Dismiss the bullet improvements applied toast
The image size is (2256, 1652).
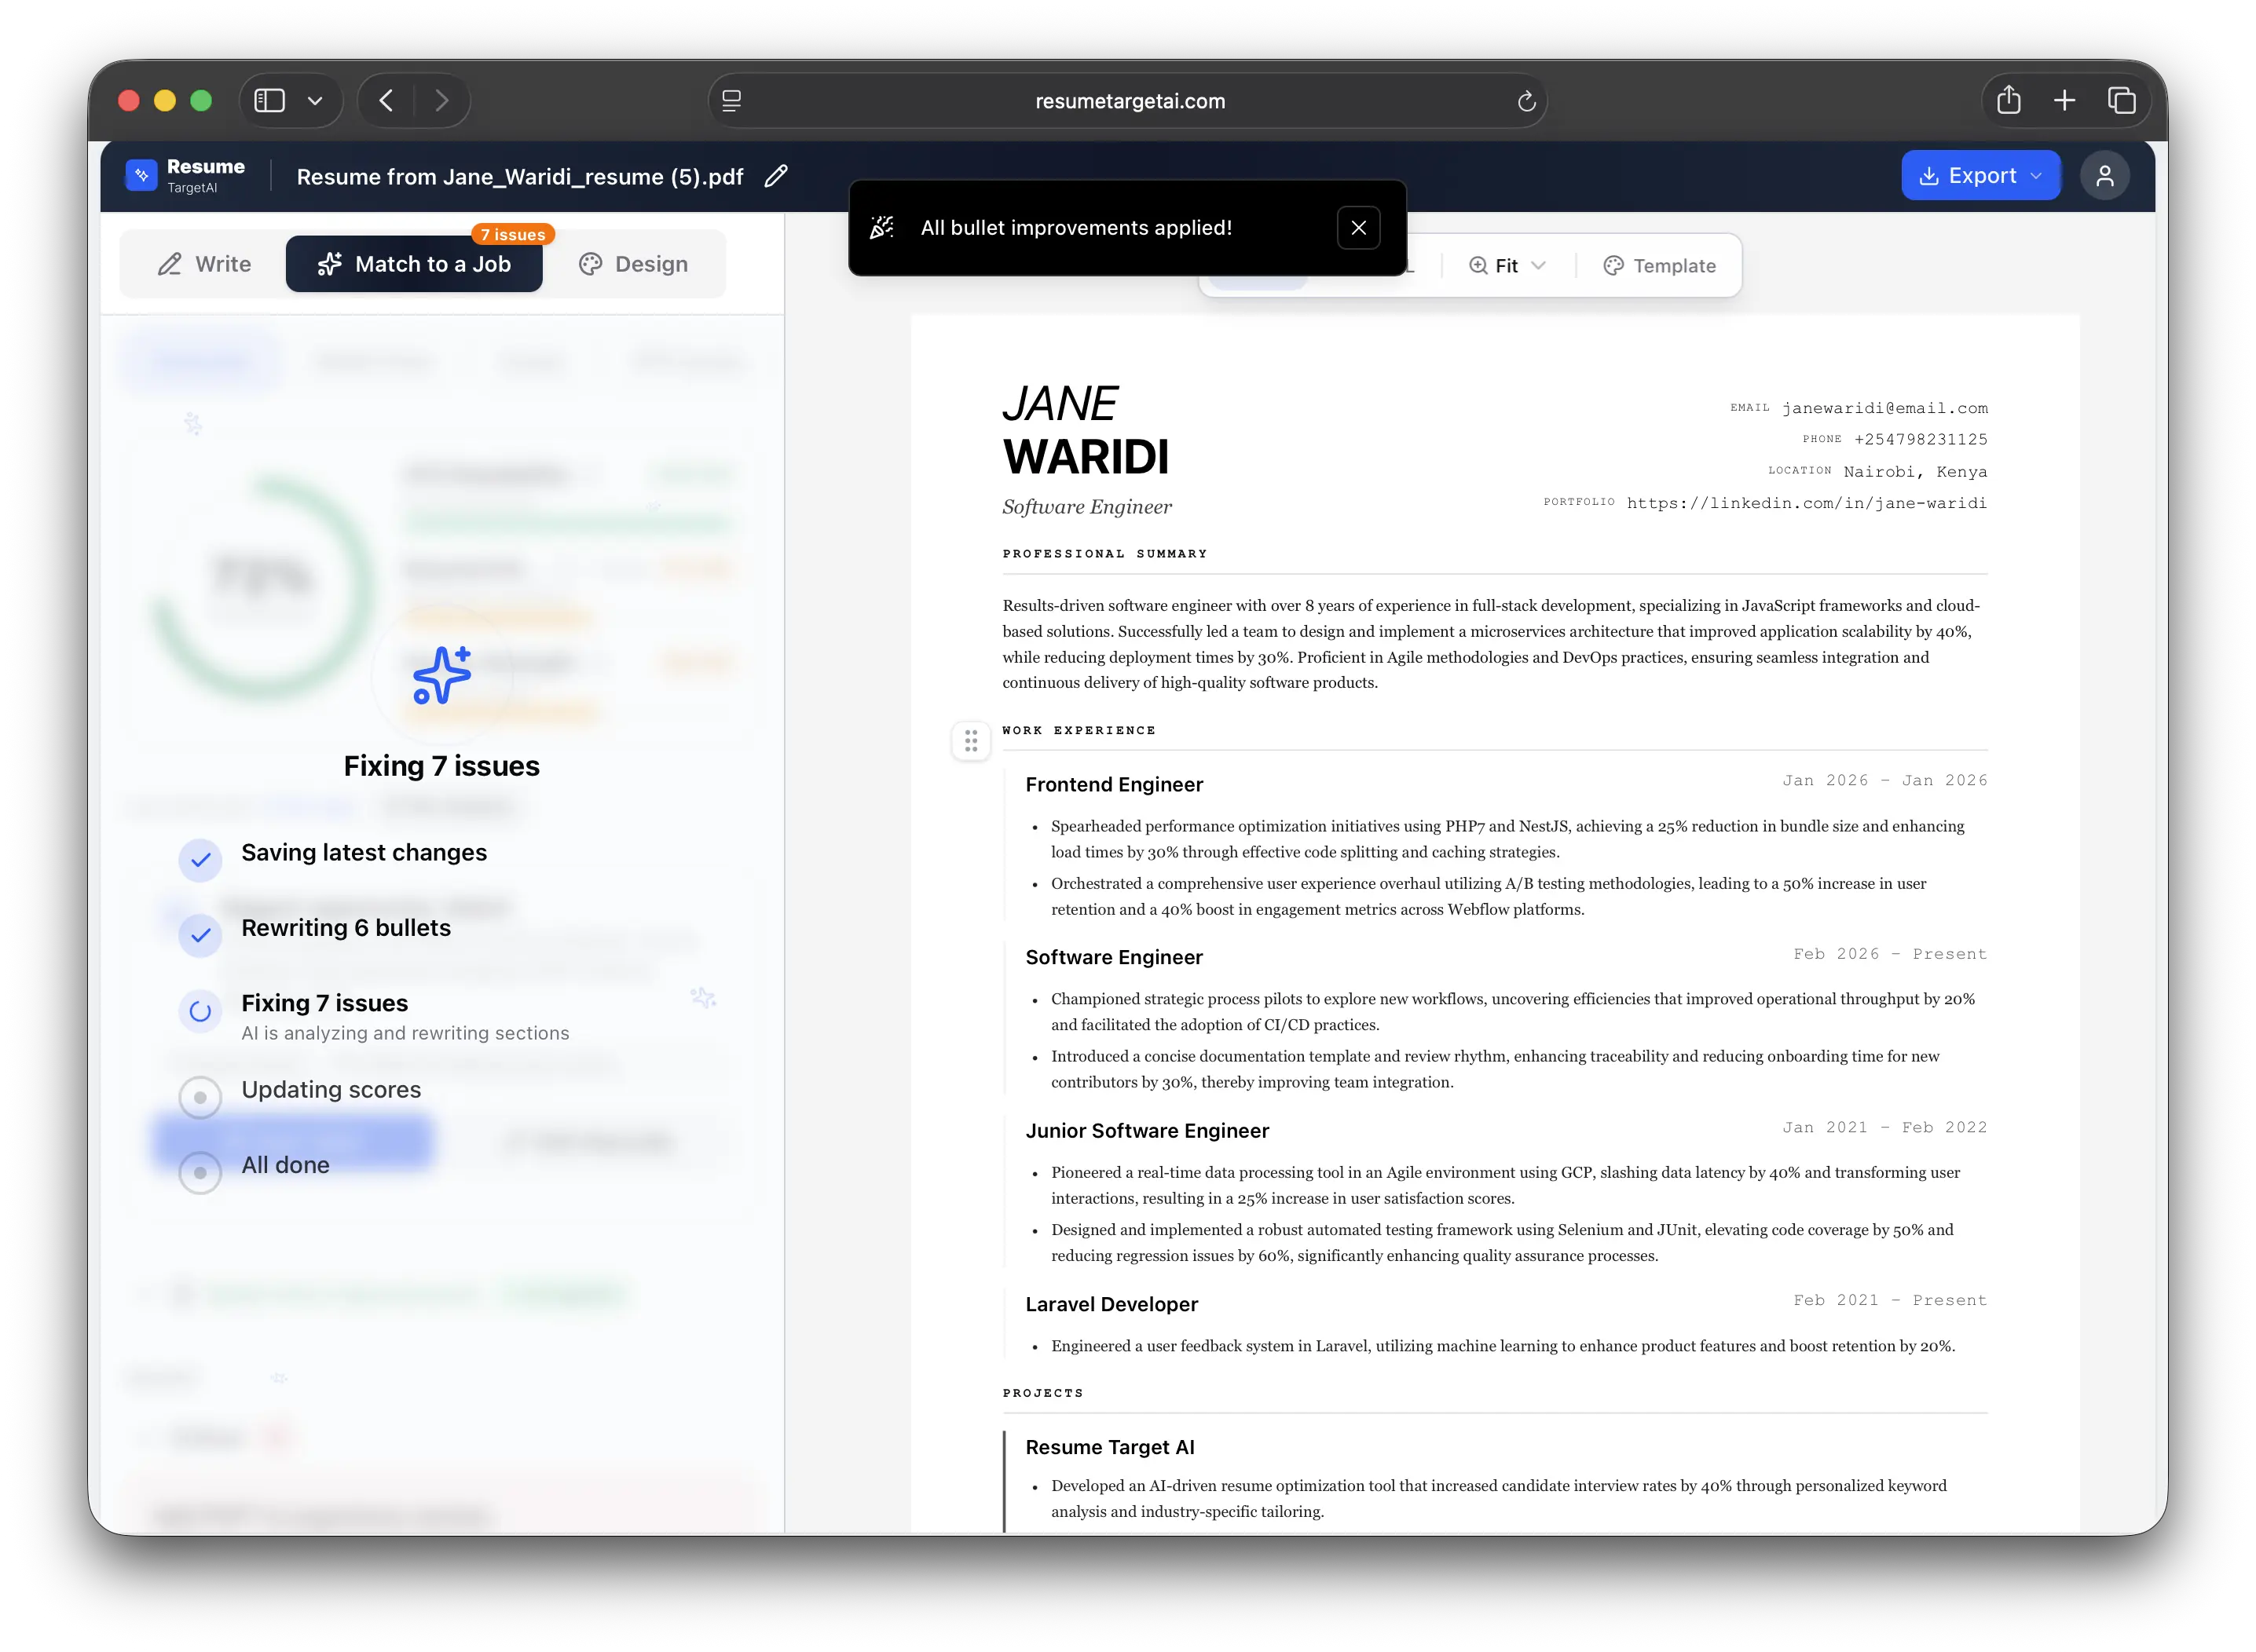(x=1359, y=227)
